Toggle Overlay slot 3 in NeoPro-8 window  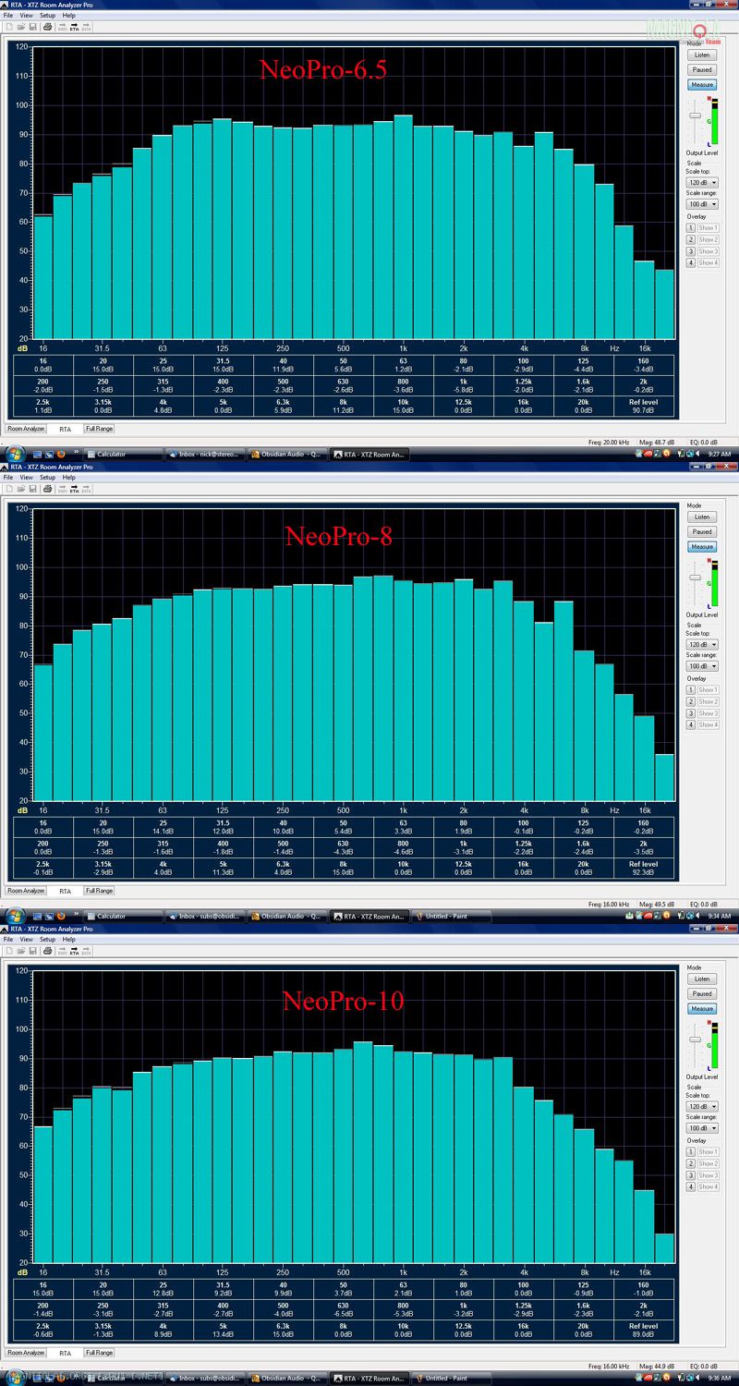point(690,713)
